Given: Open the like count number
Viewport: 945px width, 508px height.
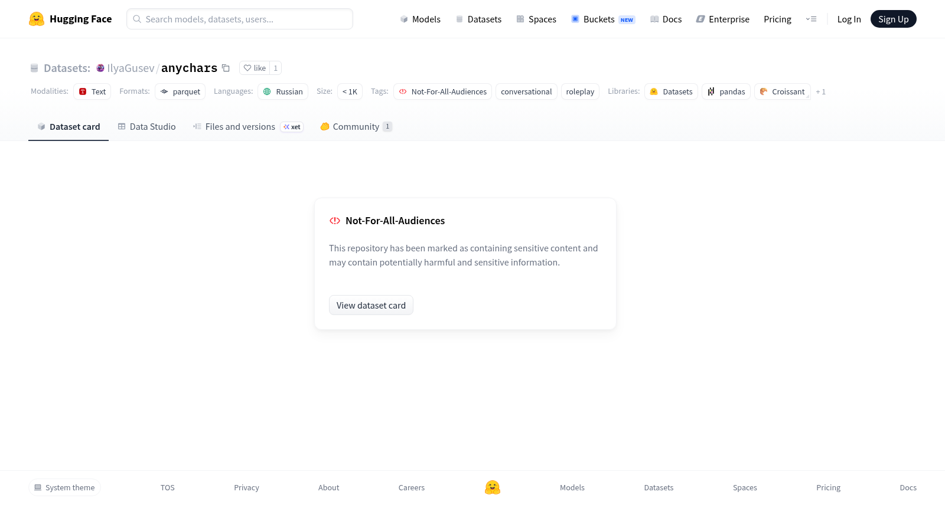Looking at the screenshot, I should (x=275, y=68).
